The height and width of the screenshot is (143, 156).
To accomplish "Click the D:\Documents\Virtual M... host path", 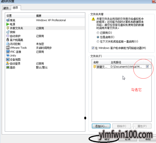I will pyautogui.click(x=126, y=67).
